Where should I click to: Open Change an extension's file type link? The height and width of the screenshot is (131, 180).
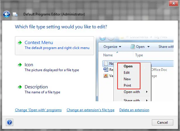(91, 110)
